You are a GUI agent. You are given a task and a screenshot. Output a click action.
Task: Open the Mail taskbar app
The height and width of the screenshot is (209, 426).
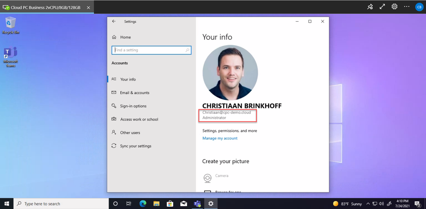[x=183, y=204]
